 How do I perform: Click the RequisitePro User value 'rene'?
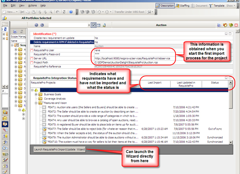coord(97,50)
